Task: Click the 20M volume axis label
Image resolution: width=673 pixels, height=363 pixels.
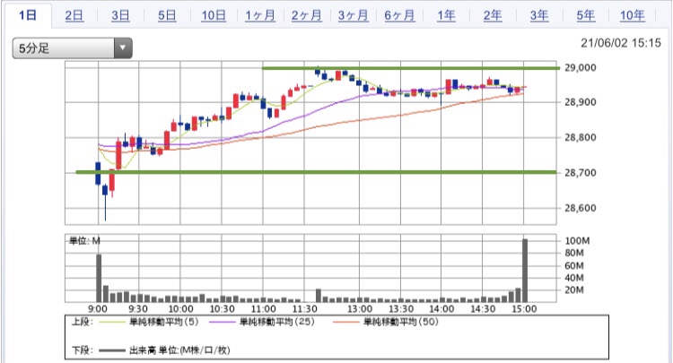Action: tap(574, 290)
